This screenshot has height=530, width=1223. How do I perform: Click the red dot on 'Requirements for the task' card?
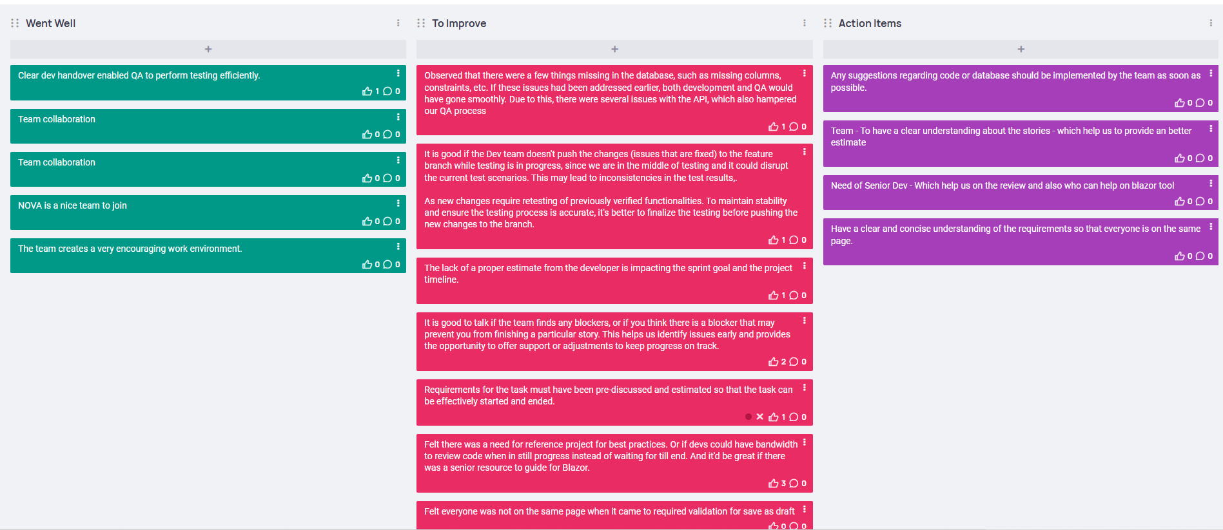coord(748,417)
